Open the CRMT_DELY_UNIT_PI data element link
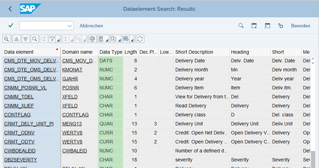 click(x=29, y=124)
